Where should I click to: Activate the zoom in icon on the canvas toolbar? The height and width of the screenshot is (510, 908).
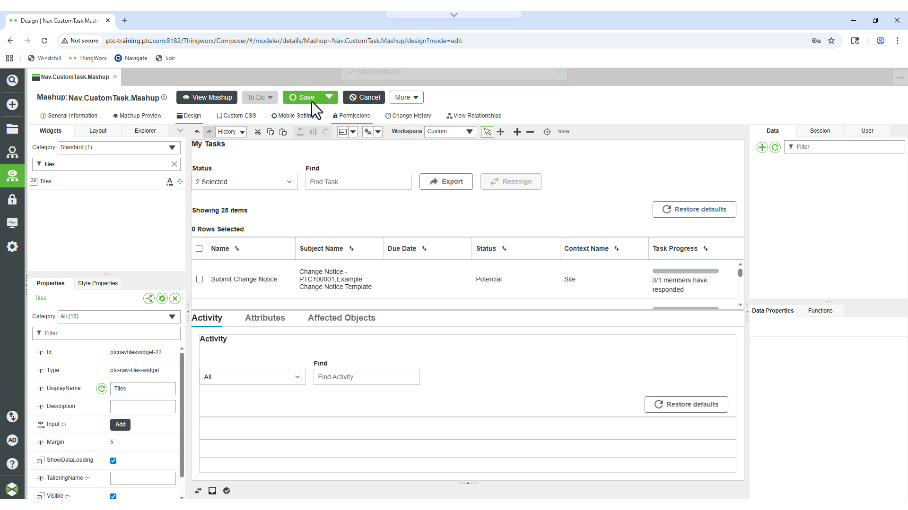[x=517, y=132]
